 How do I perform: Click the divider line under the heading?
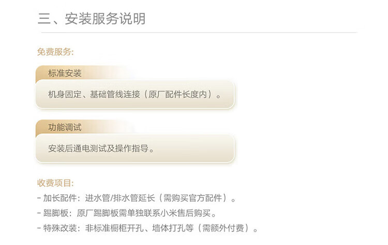pyautogui.click(x=199, y=32)
